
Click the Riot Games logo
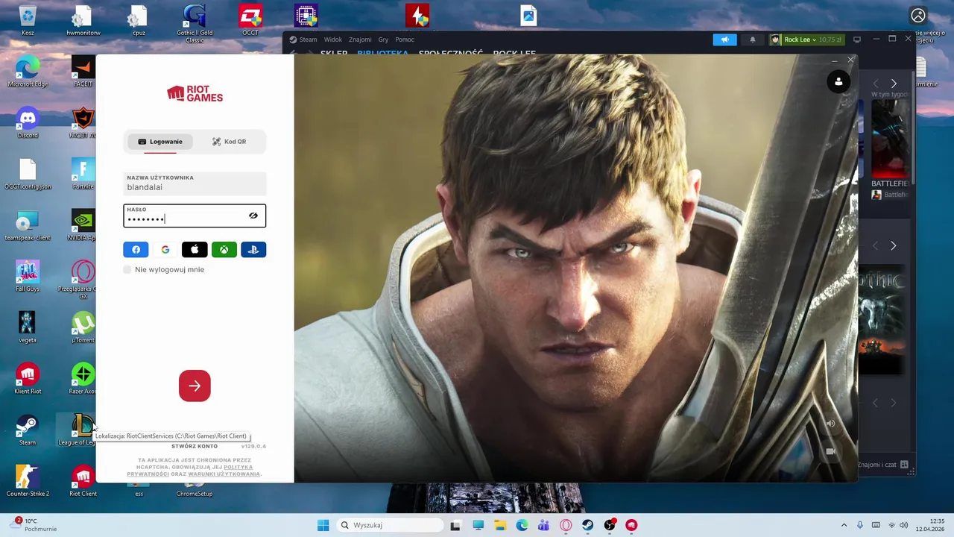195,93
